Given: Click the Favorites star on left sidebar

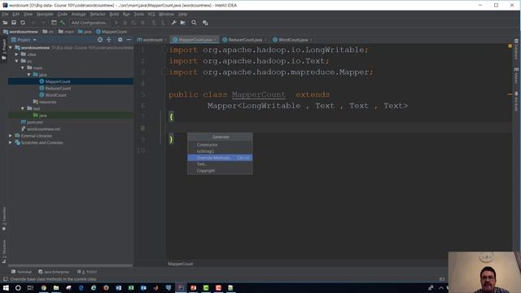Looking at the screenshot, I should [x=4, y=229].
